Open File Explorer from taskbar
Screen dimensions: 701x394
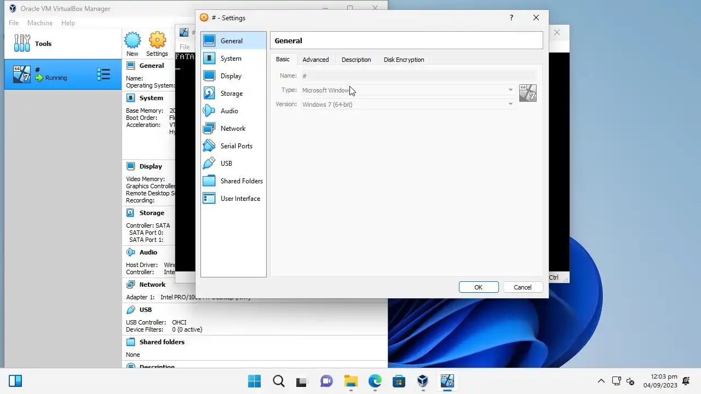[x=350, y=381]
